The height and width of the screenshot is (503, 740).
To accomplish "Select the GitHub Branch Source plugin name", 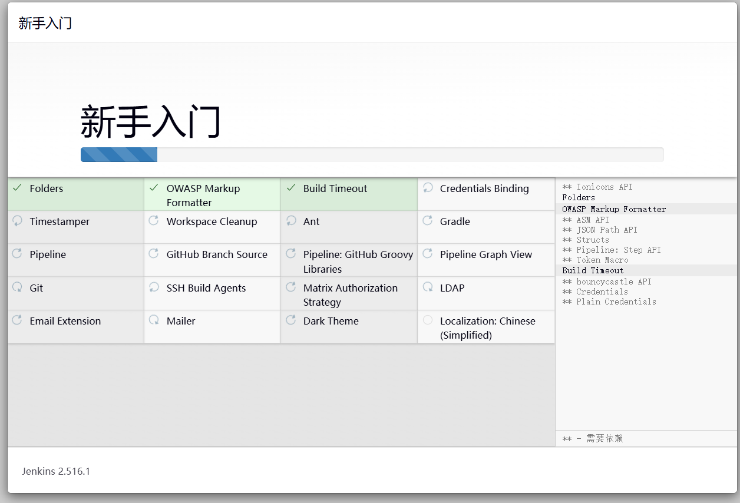I will pyautogui.click(x=217, y=254).
